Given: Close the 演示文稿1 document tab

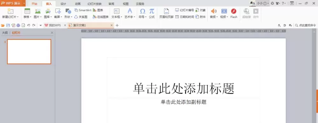Looking at the screenshot, I should (x=111, y=25).
